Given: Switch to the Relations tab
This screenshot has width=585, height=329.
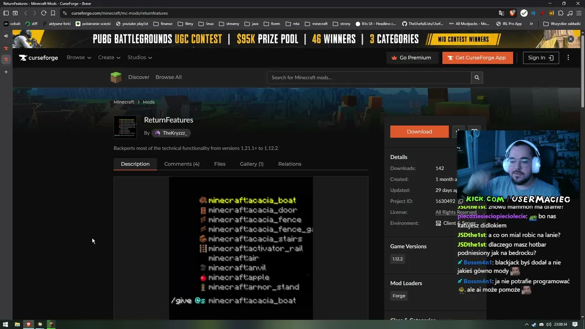Looking at the screenshot, I should (x=290, y=164).
